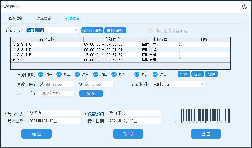The image size is (252, 148).
Task: Click the 保存为模板 button
Action: [92, 31]
